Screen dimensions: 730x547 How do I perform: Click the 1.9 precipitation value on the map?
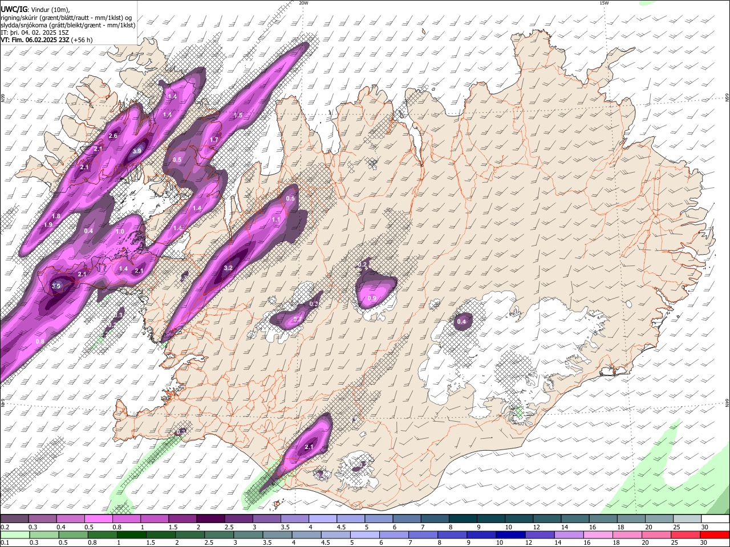click(48, 225)
